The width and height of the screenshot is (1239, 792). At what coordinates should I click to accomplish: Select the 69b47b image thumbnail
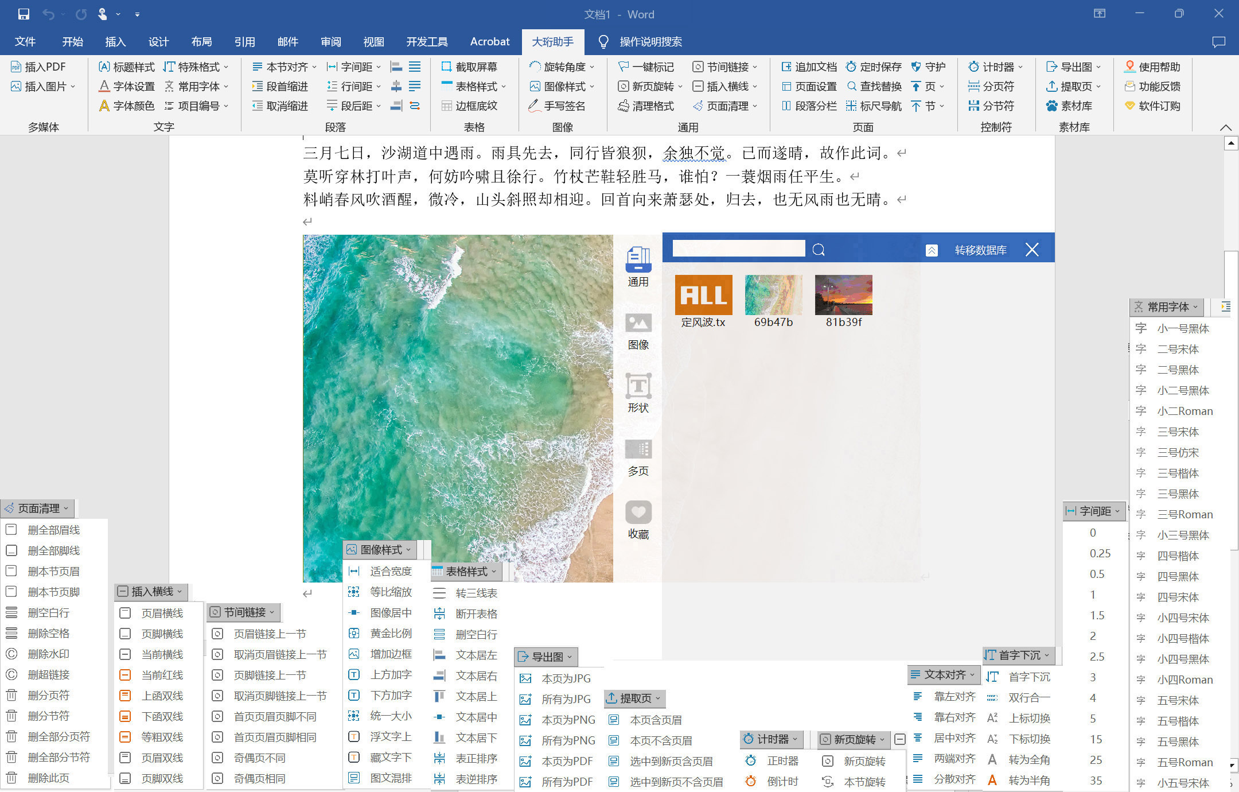coord(772,294)
